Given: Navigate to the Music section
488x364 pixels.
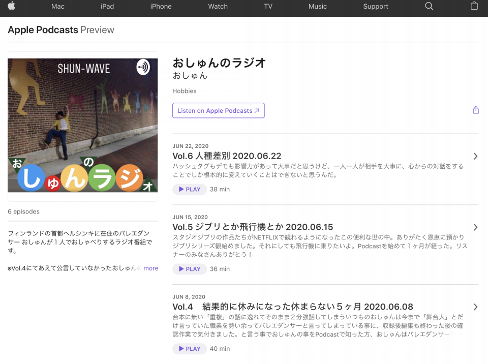Looking at the screenshot, I should point(318,6).
